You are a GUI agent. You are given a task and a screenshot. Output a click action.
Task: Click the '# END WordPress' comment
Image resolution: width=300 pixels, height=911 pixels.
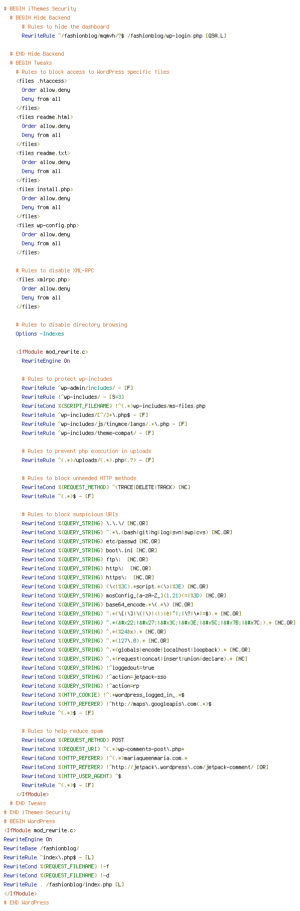(26, 902)
